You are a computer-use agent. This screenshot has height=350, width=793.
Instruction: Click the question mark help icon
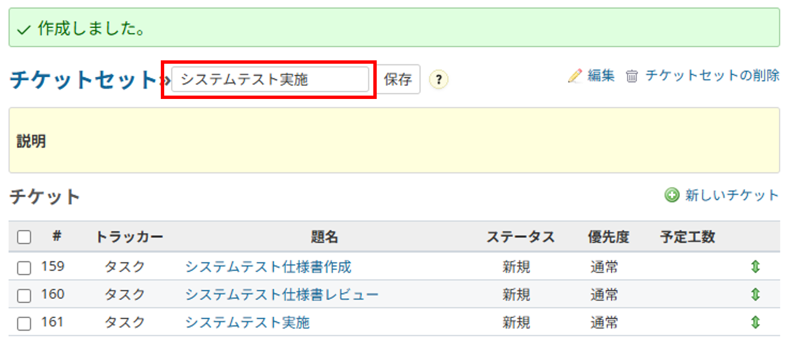point(439,79)
